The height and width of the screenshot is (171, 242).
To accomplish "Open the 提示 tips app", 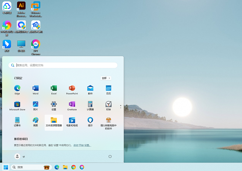I will click(x=90, y=122).
